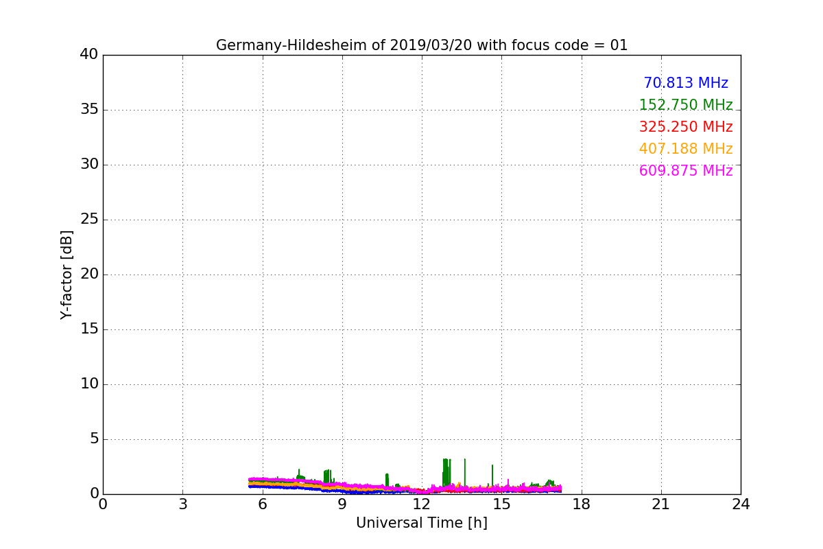Click the x-axis tick label 18
The height and width of the screenshot is (549, 823).
point(582,504)
